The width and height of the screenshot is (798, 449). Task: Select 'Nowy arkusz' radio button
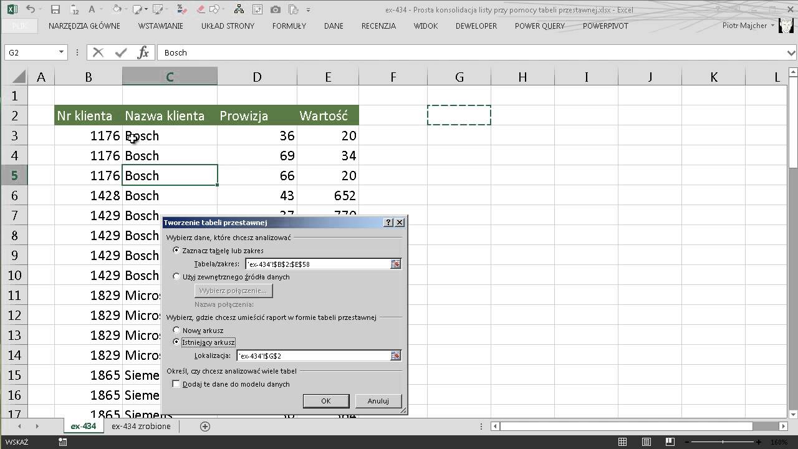(x=176, y=331)
